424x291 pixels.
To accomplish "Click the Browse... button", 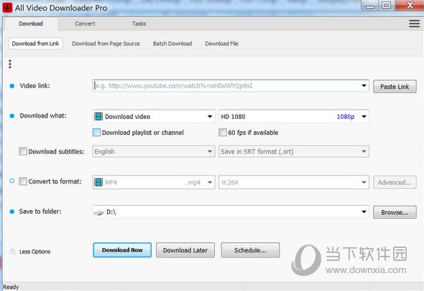I will pos(395,212).
